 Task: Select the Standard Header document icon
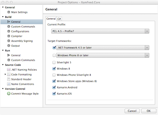click(x=9, y=79)
